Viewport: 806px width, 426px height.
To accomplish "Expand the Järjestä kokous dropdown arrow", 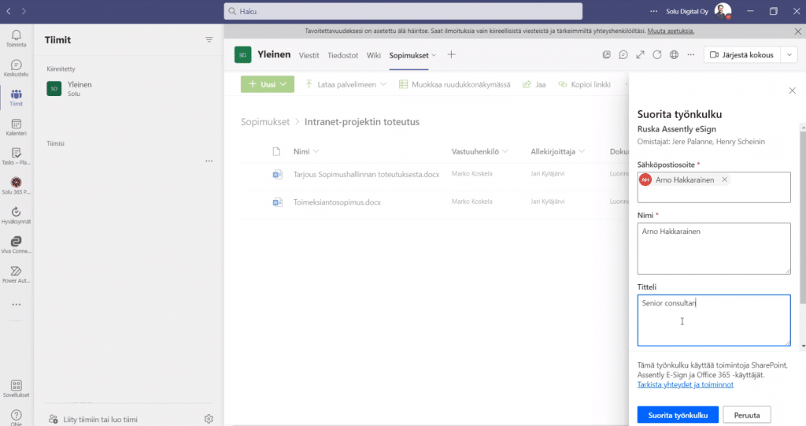I will coord(789,55).
